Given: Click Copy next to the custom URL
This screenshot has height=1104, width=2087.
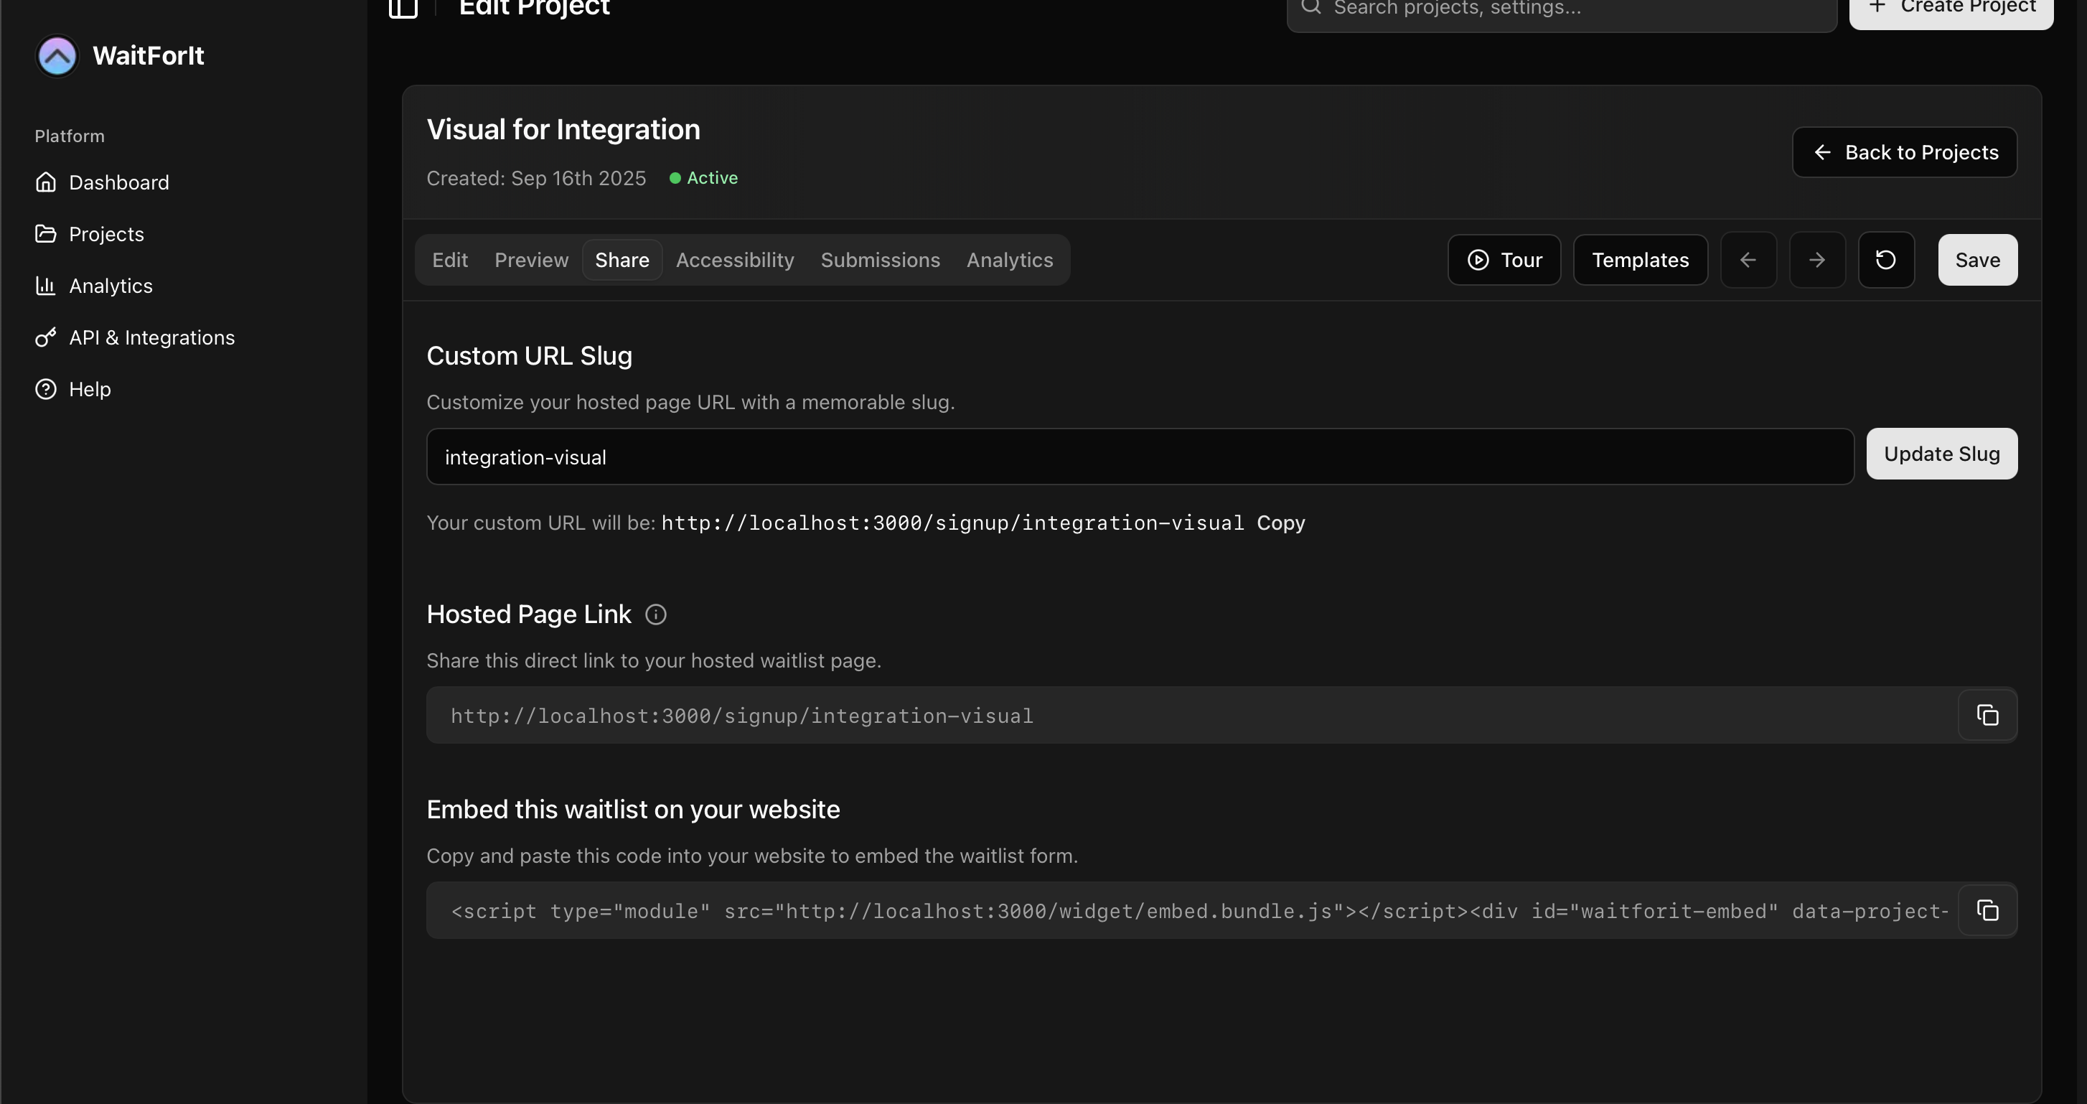Looking at the screenshot, I should tap(1282, 523).
